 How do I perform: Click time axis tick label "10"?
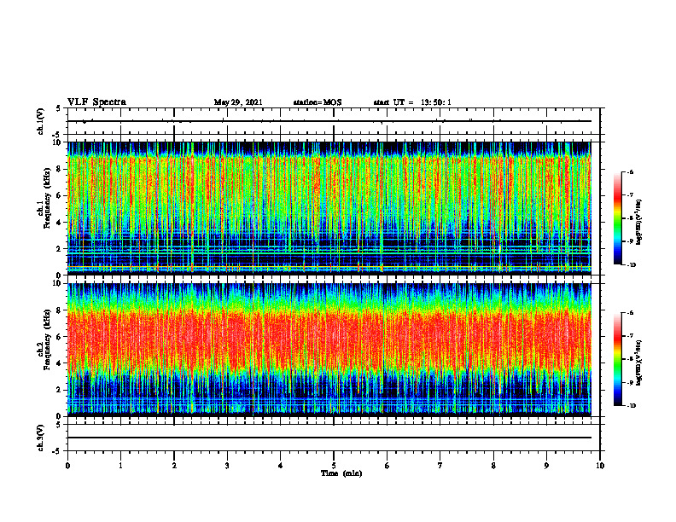coord(600,466)
